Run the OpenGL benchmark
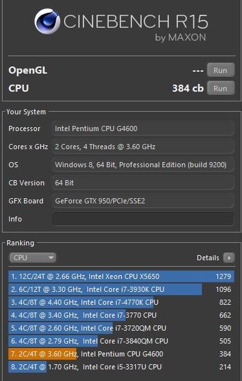242x381 pixels. 221,70
